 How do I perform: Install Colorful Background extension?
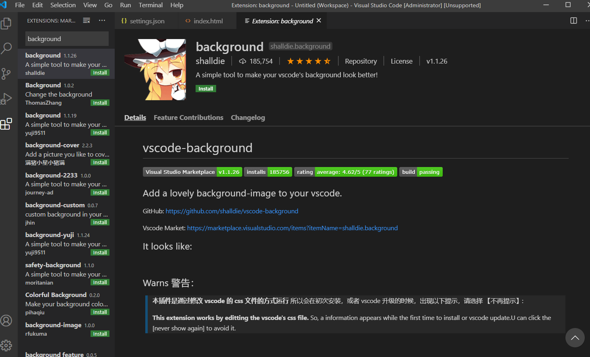click(x=100, y=312)
